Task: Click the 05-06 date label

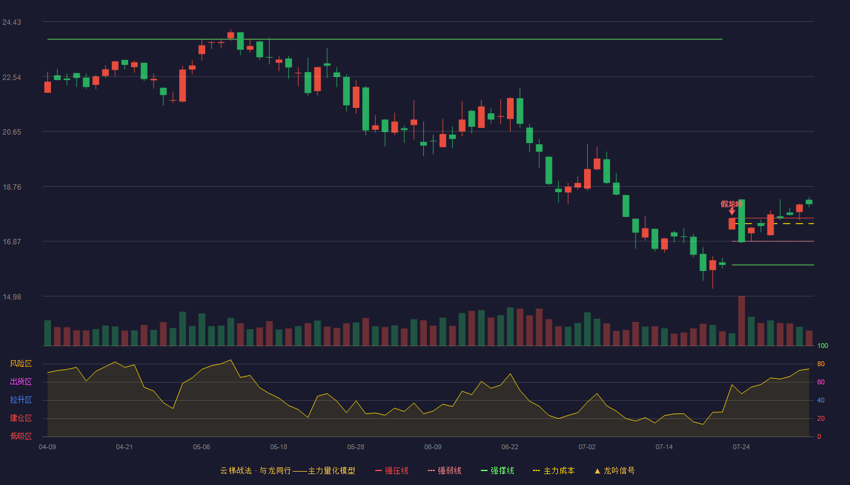Action: [x=202, y=447]
